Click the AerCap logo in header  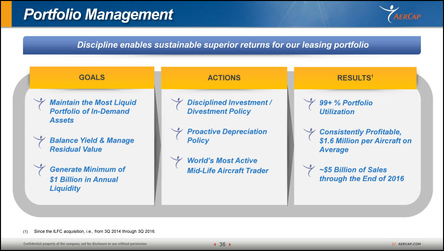pos(400,14)
